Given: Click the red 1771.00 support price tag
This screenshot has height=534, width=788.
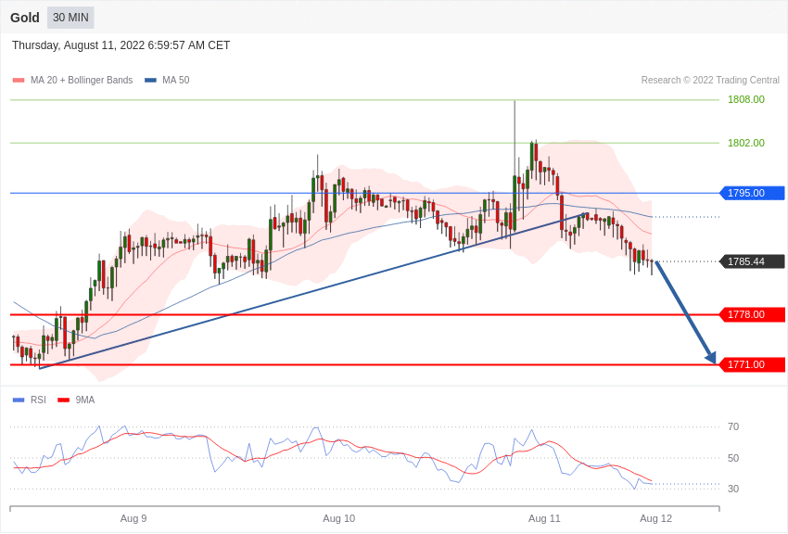Looking at the screenshot, I should click(753, 364).
